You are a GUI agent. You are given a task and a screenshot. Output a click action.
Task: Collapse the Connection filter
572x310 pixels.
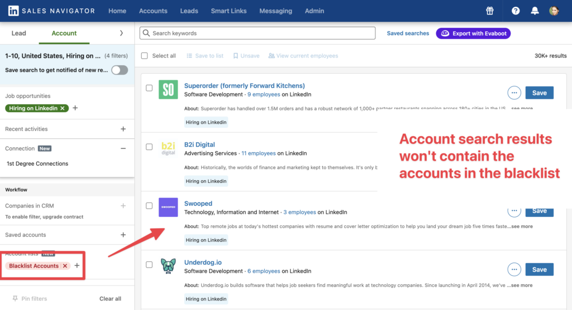click(123, 149)
